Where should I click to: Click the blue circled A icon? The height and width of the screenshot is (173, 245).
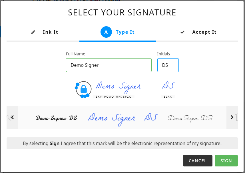106,32
